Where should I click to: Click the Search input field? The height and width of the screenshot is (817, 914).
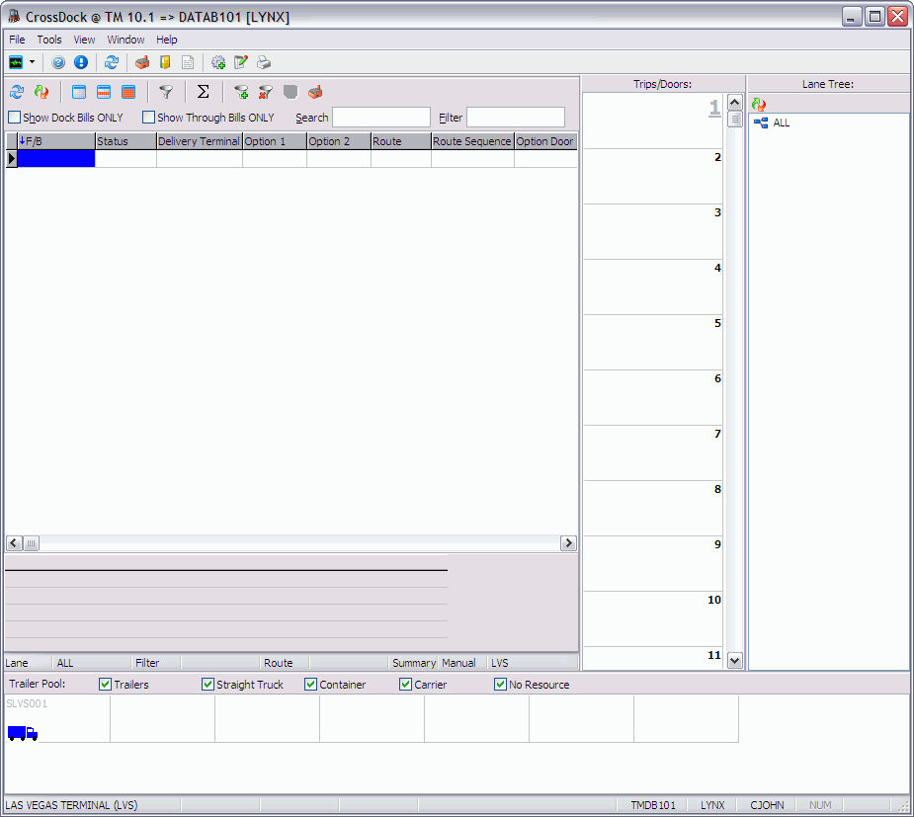[380, 117]
